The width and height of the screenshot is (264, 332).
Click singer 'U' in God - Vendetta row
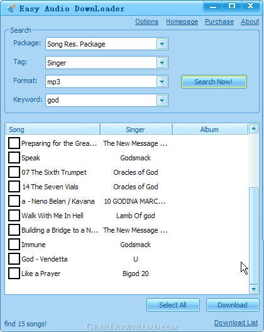coord(136,259)
